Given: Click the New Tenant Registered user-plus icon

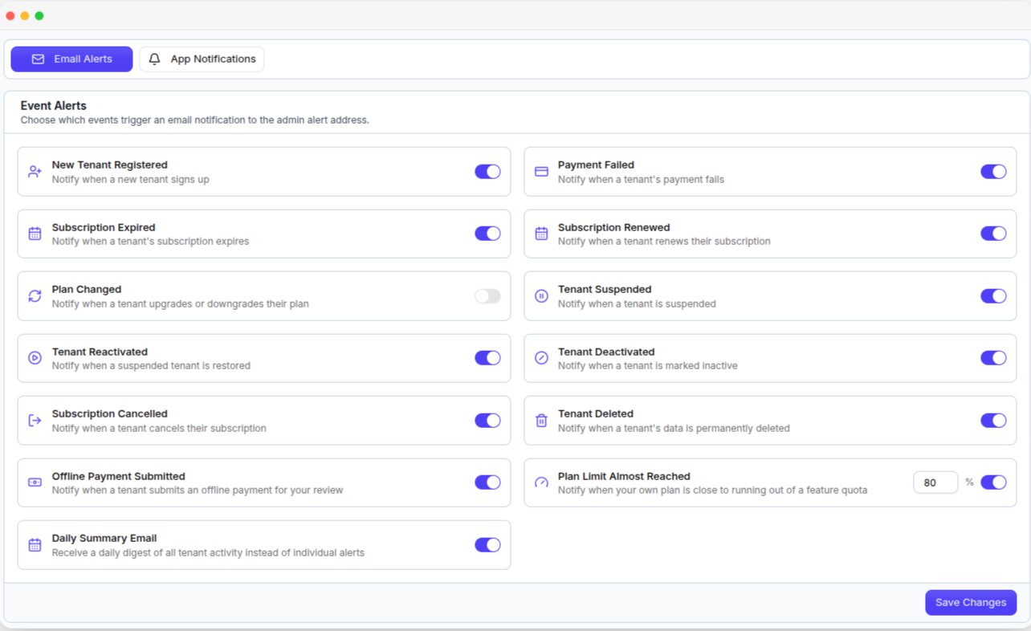Looking at the screenshot, I should pyautogui.click(x=35, y=172).
